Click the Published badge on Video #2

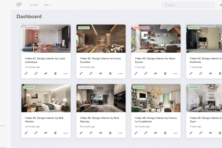pos(84,28)
